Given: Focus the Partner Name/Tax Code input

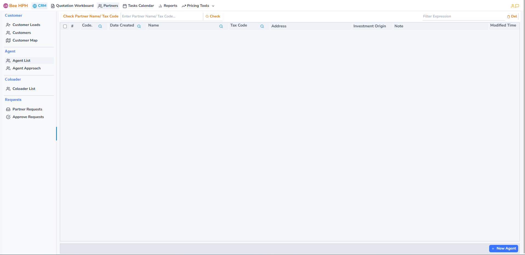Looking at the screenshot, I should point(161,16).
